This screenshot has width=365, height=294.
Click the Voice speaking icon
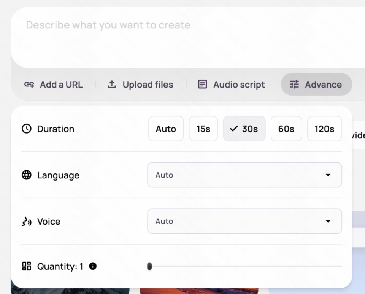(27, 222)
